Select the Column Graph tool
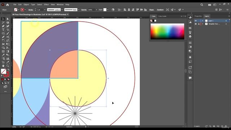Screen dimensions: 231x130 [x=8, y=58]
